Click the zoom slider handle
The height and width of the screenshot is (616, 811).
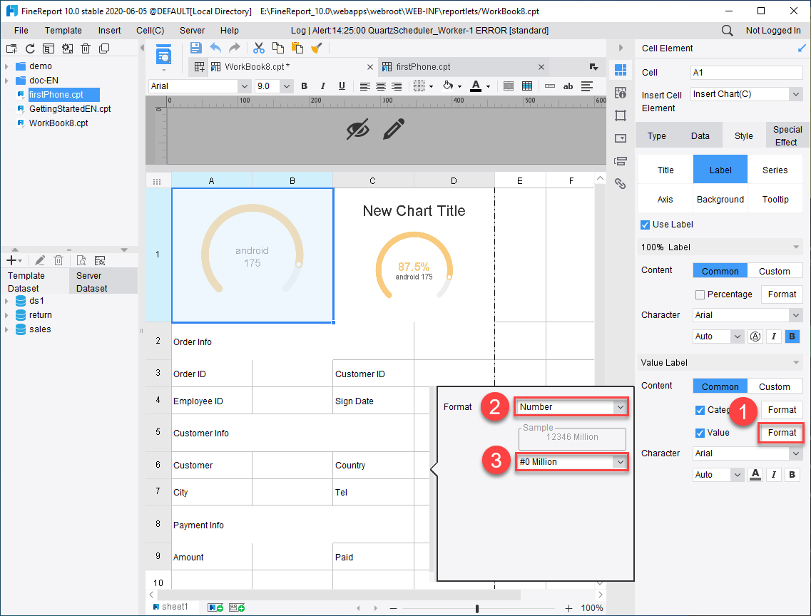[x=477, y=608]
